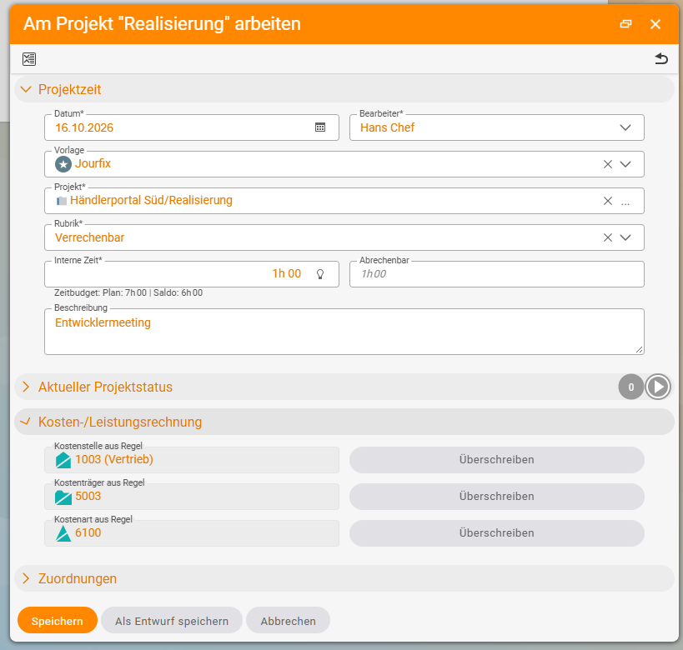Click Überschreiben for Kostenstelle
The height and width of the screenshot is (650, 683).
pyautogui.click(x=496, y=460)
